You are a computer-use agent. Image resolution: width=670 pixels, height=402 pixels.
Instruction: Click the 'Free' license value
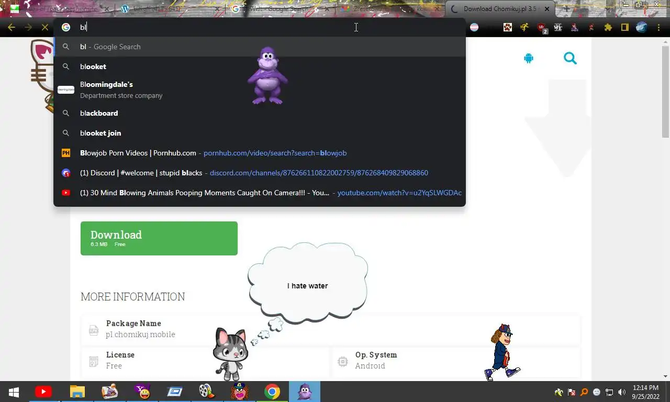[x=114, y=366]
